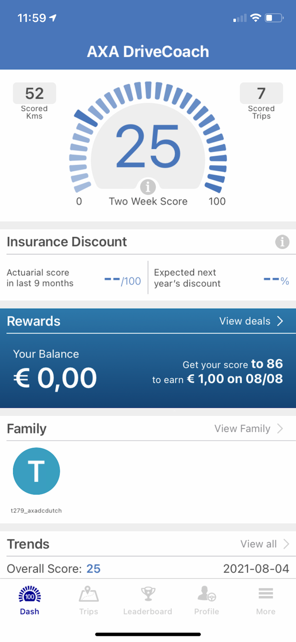Screen dimensions: 296x642
Task: Open View deals in Rewards
Action: click(x=245, y=321)
